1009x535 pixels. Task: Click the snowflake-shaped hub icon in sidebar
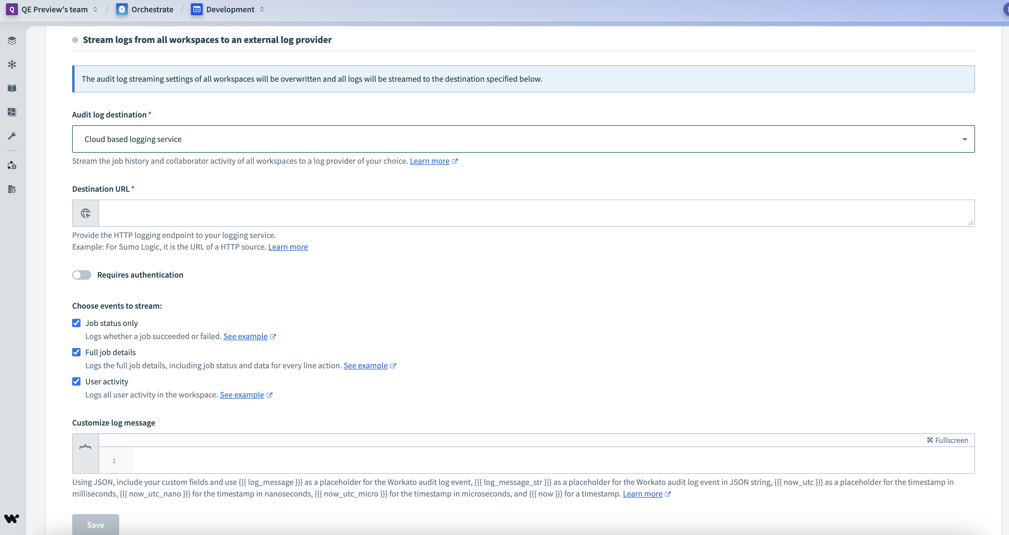pos(12,64)
